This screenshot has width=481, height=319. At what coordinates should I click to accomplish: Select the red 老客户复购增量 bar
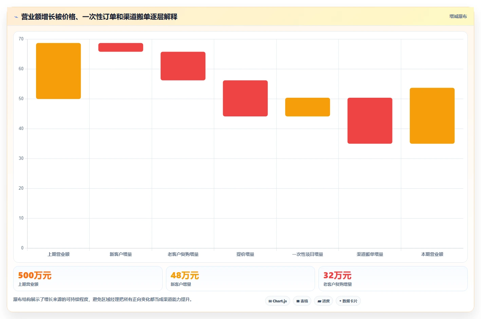(x=183, y=66)
